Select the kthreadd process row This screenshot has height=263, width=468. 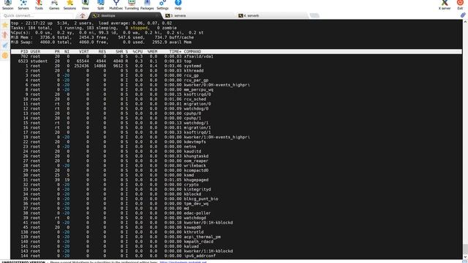[236, 71]
